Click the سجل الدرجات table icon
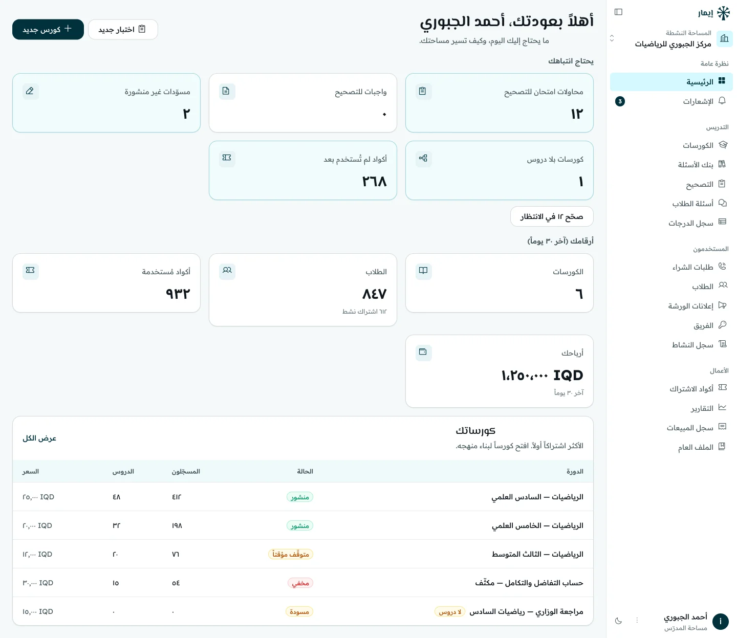 coord(722,222)
